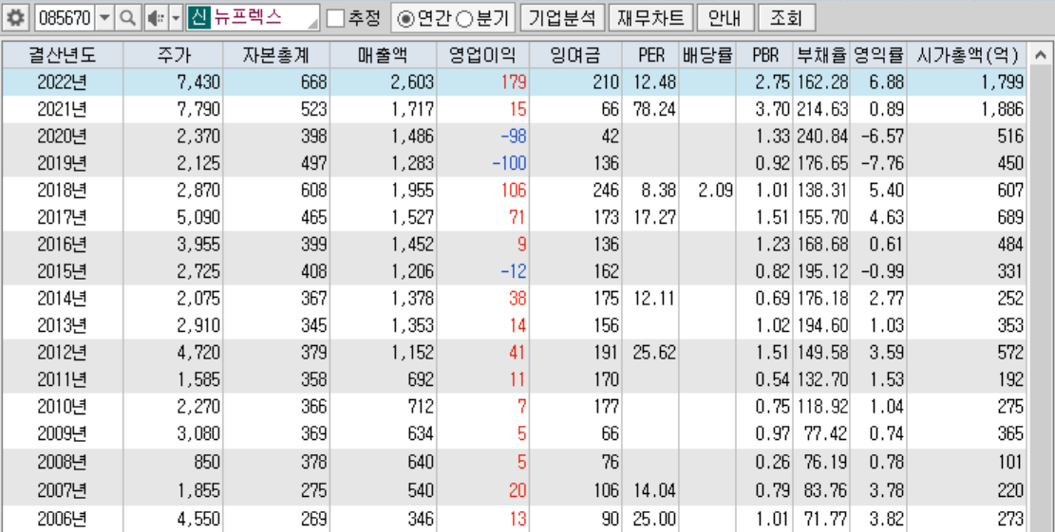The image size is (1055, 532).
Task: Select the 2016년 row label
Action: [62, 245]
